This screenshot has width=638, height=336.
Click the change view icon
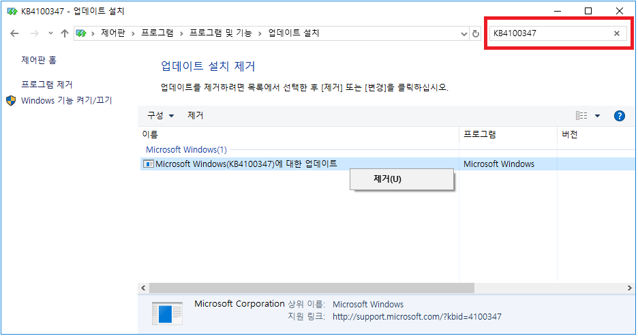581,116
